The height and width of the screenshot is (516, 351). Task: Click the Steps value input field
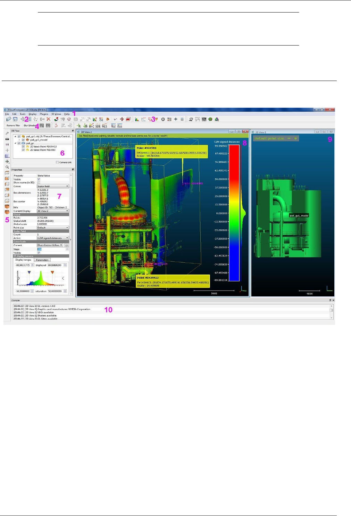[x=51, y=249]
